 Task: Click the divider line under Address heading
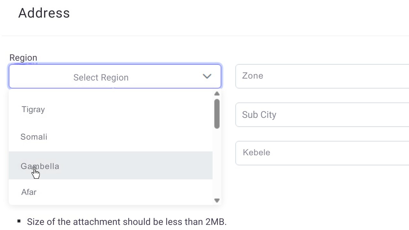click(x=204, y=36)
